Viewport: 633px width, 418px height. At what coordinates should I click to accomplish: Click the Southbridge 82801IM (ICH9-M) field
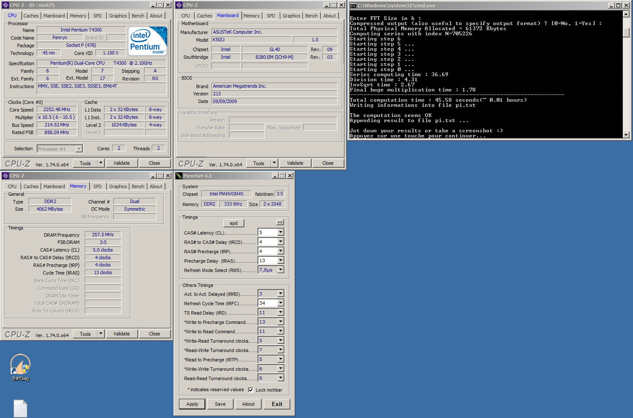click(275, 57)
